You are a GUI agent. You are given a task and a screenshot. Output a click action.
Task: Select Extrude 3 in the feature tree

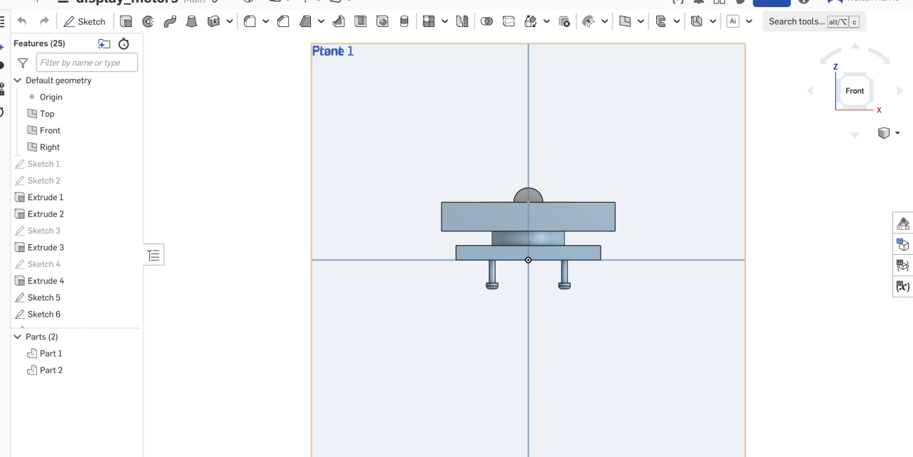46,247
